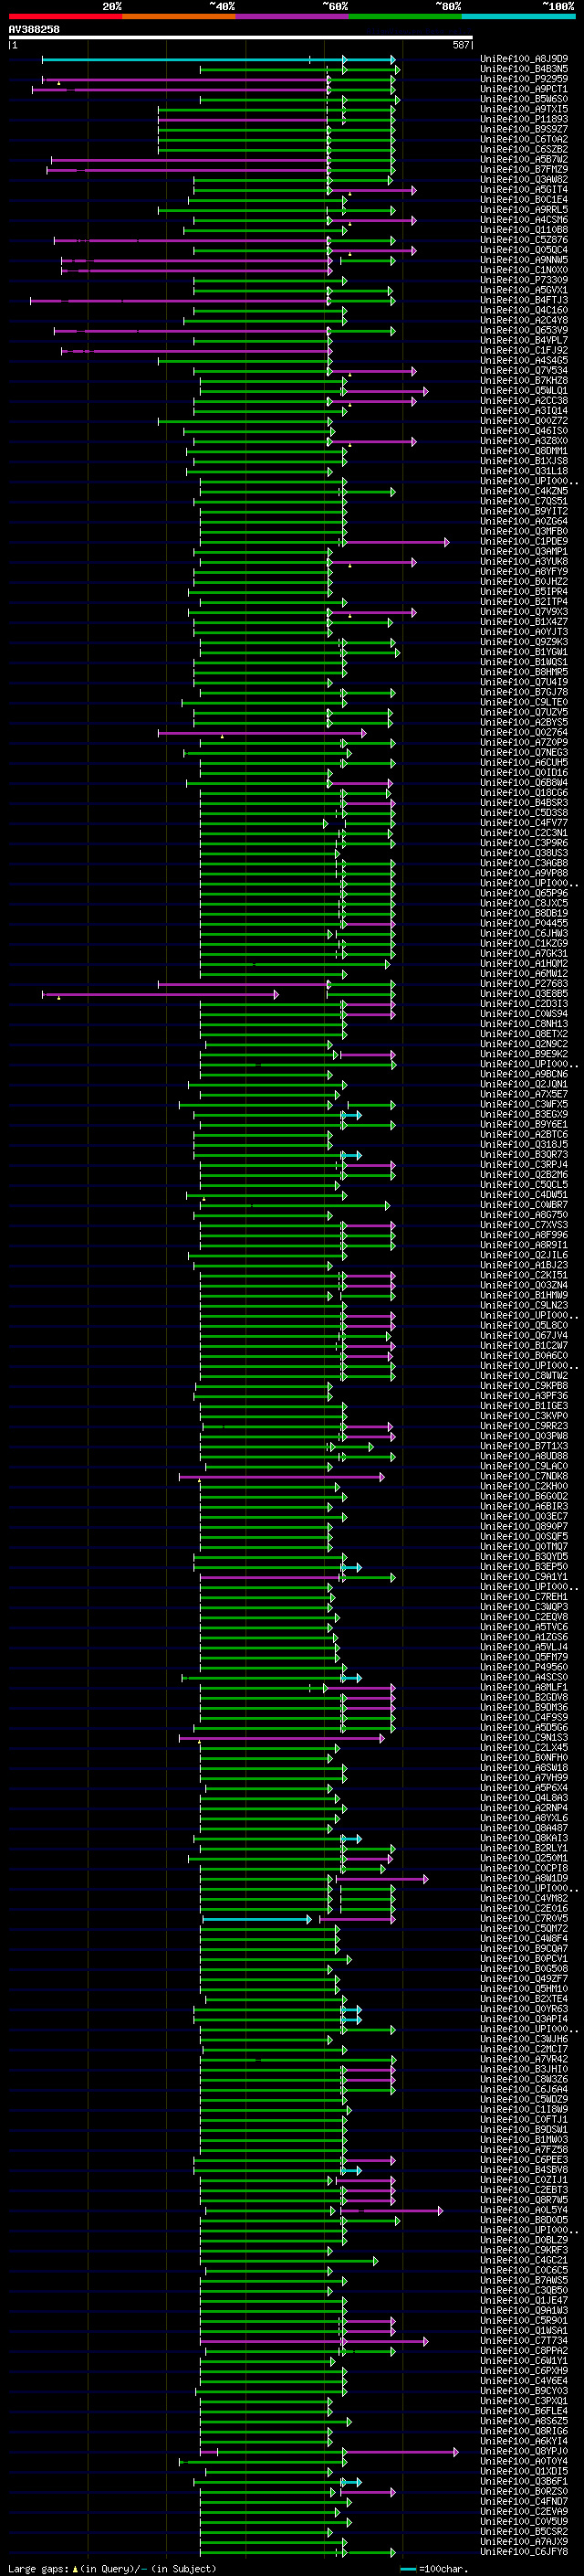Click the red 20% identity legend segment
Screen dimensions: 584x2576
click(x=65, y=16)
